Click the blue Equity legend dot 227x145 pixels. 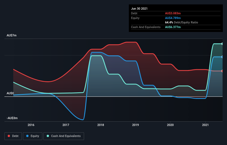tap(27, 136)
